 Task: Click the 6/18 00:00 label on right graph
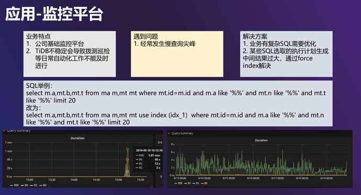click(302, 178)
